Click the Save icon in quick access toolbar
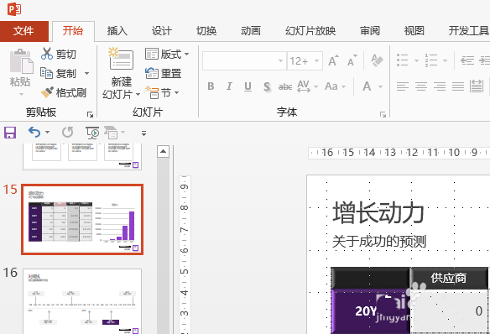 [x=10, y=133]
